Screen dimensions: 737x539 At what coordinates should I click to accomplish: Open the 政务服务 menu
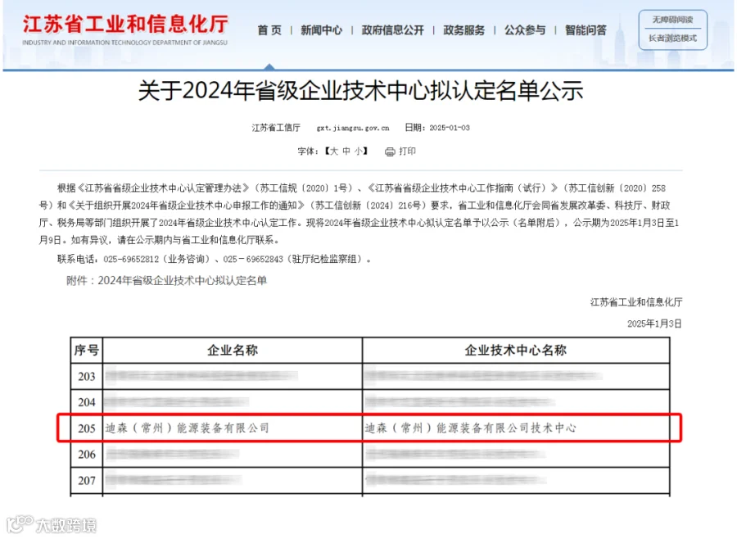click(464, 30)
